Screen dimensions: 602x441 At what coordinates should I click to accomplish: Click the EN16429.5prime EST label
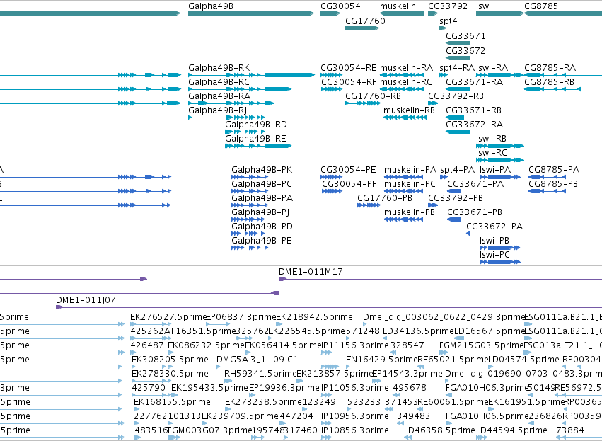pyautogui.click(x=381, y=360)
